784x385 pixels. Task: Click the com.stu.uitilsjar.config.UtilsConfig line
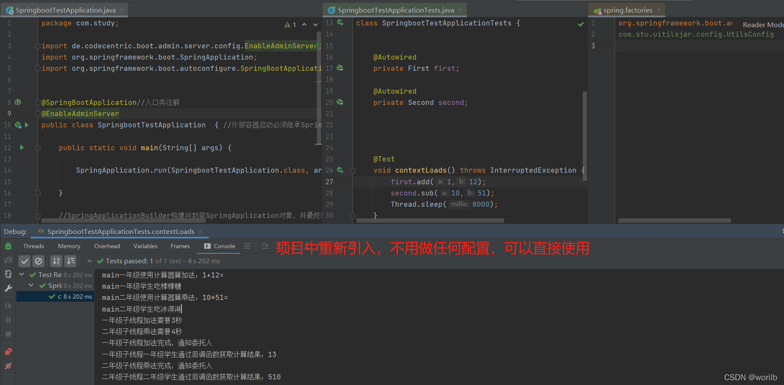click(696, 34)
